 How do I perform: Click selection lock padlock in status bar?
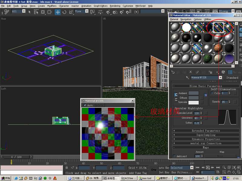click(67, 168)
